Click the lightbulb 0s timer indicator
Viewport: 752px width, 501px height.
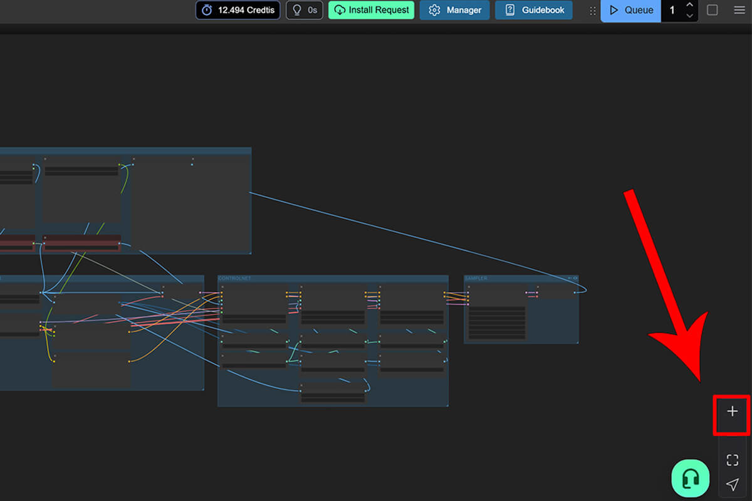(x=305, y=10)
